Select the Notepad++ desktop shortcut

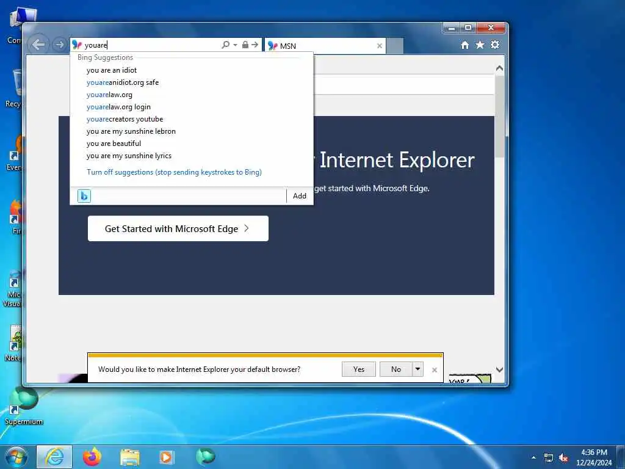[x=13, y=343]
